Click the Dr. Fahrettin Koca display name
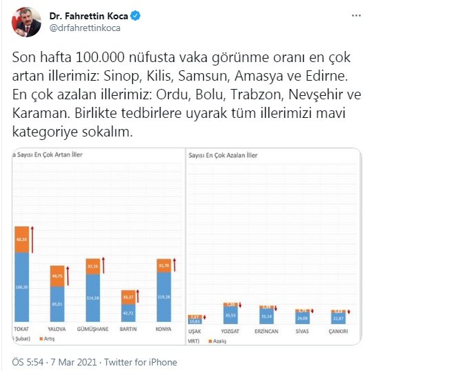449x371 pixels. (x=88, y=16)
